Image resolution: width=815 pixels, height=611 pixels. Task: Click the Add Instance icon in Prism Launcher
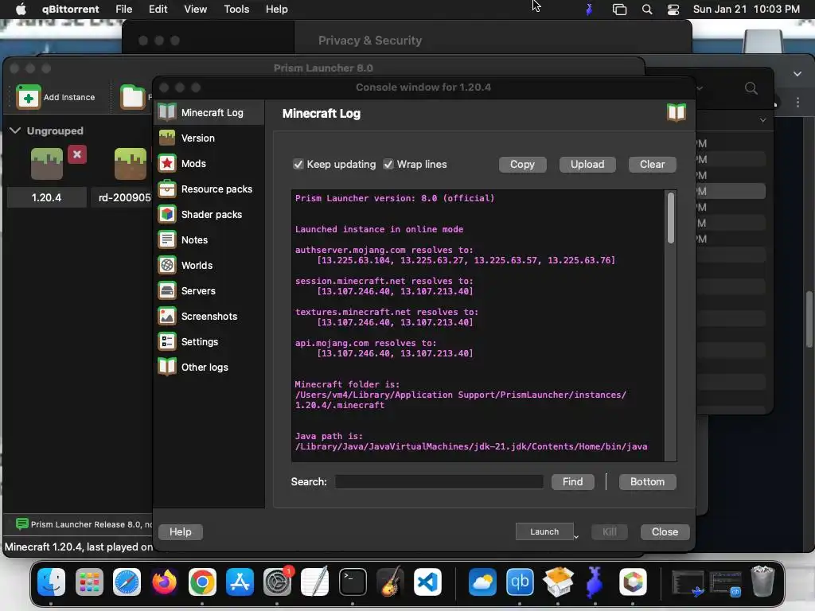[28, 97]
